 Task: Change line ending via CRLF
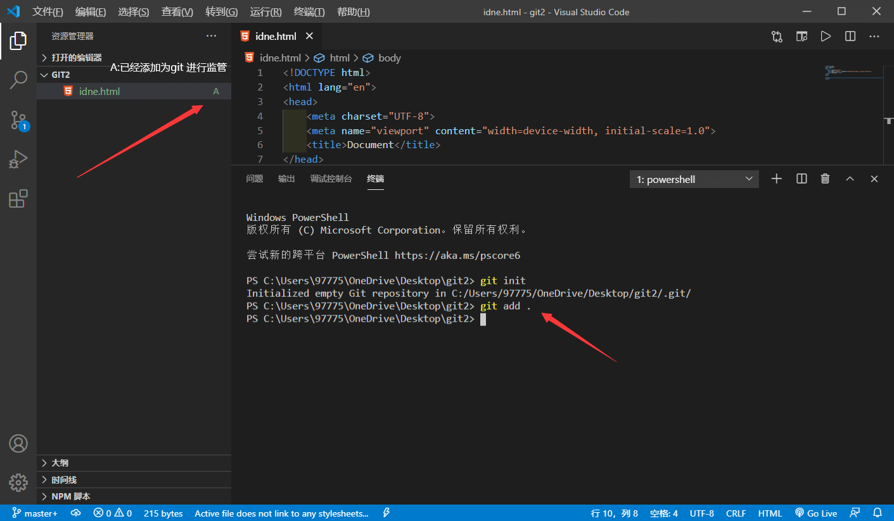pyautogui.click(x=736, y=513)
